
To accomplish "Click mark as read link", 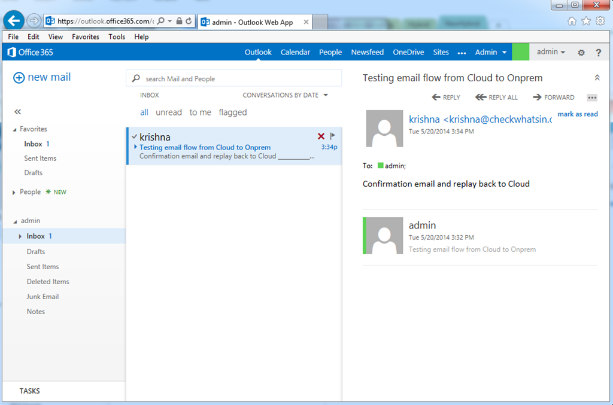I will [x=578, y=114].
